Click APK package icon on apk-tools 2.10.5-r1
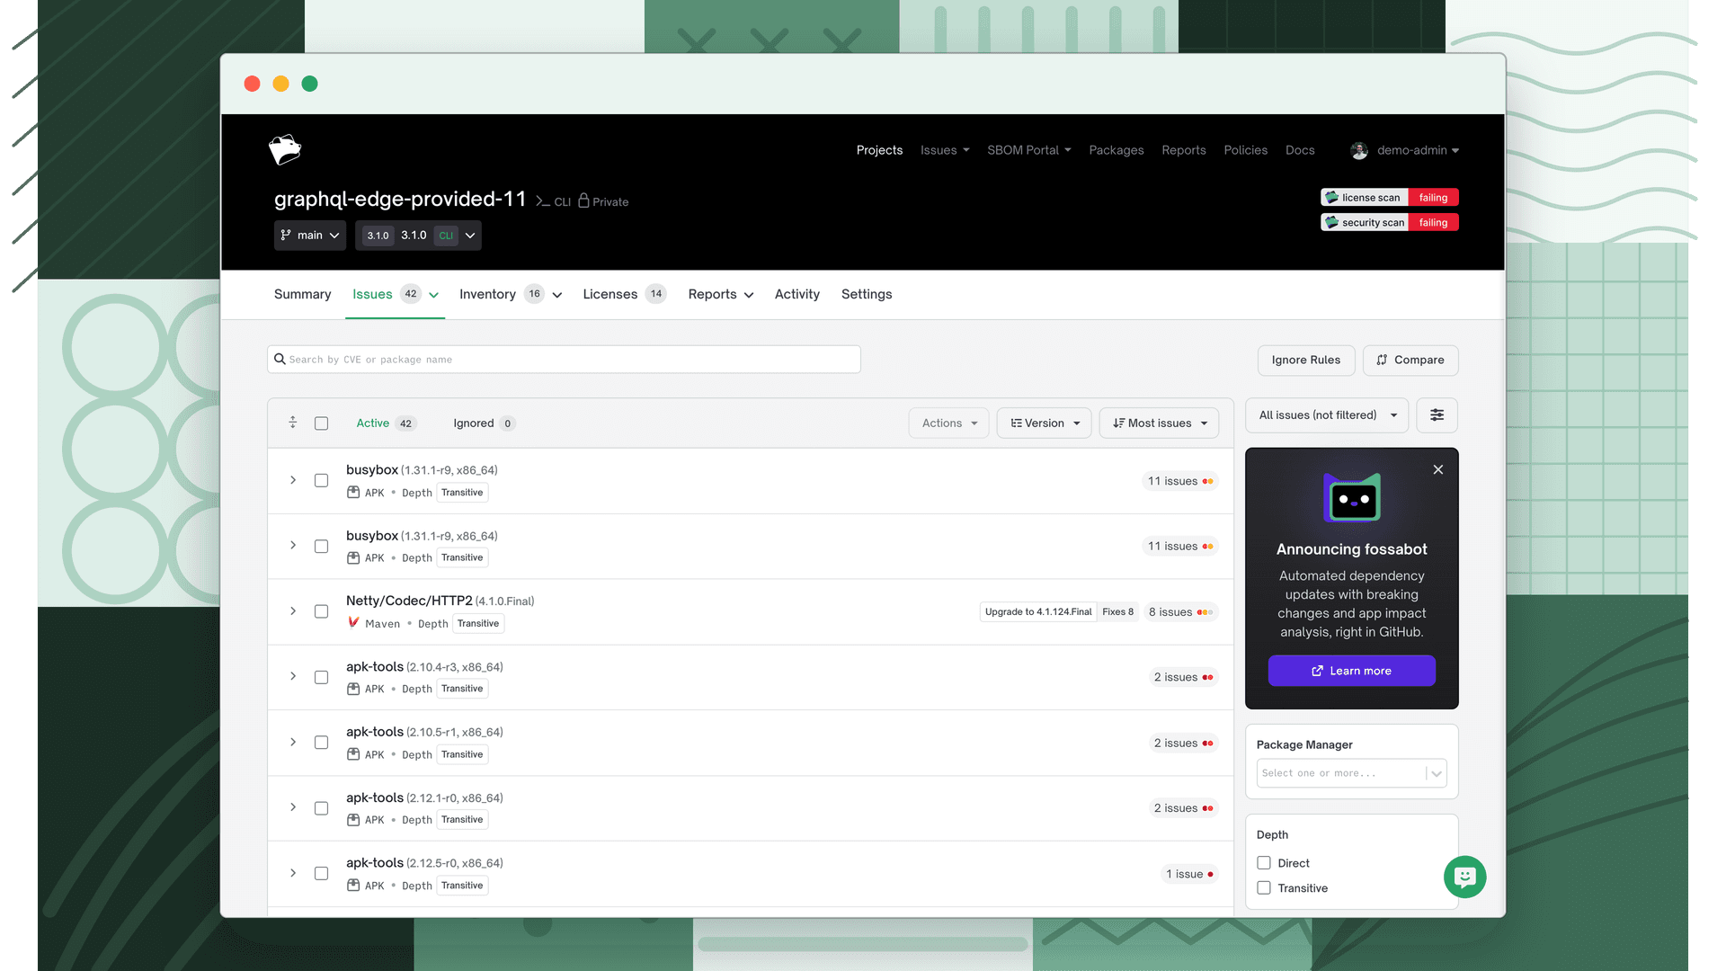The height and width of the screenshot is (971, 1726). pos(353,754)
